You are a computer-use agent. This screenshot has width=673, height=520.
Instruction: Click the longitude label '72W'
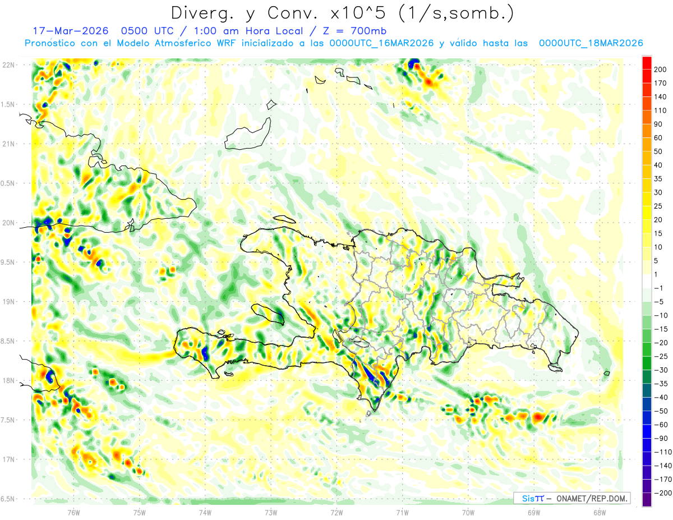[336, 513]
